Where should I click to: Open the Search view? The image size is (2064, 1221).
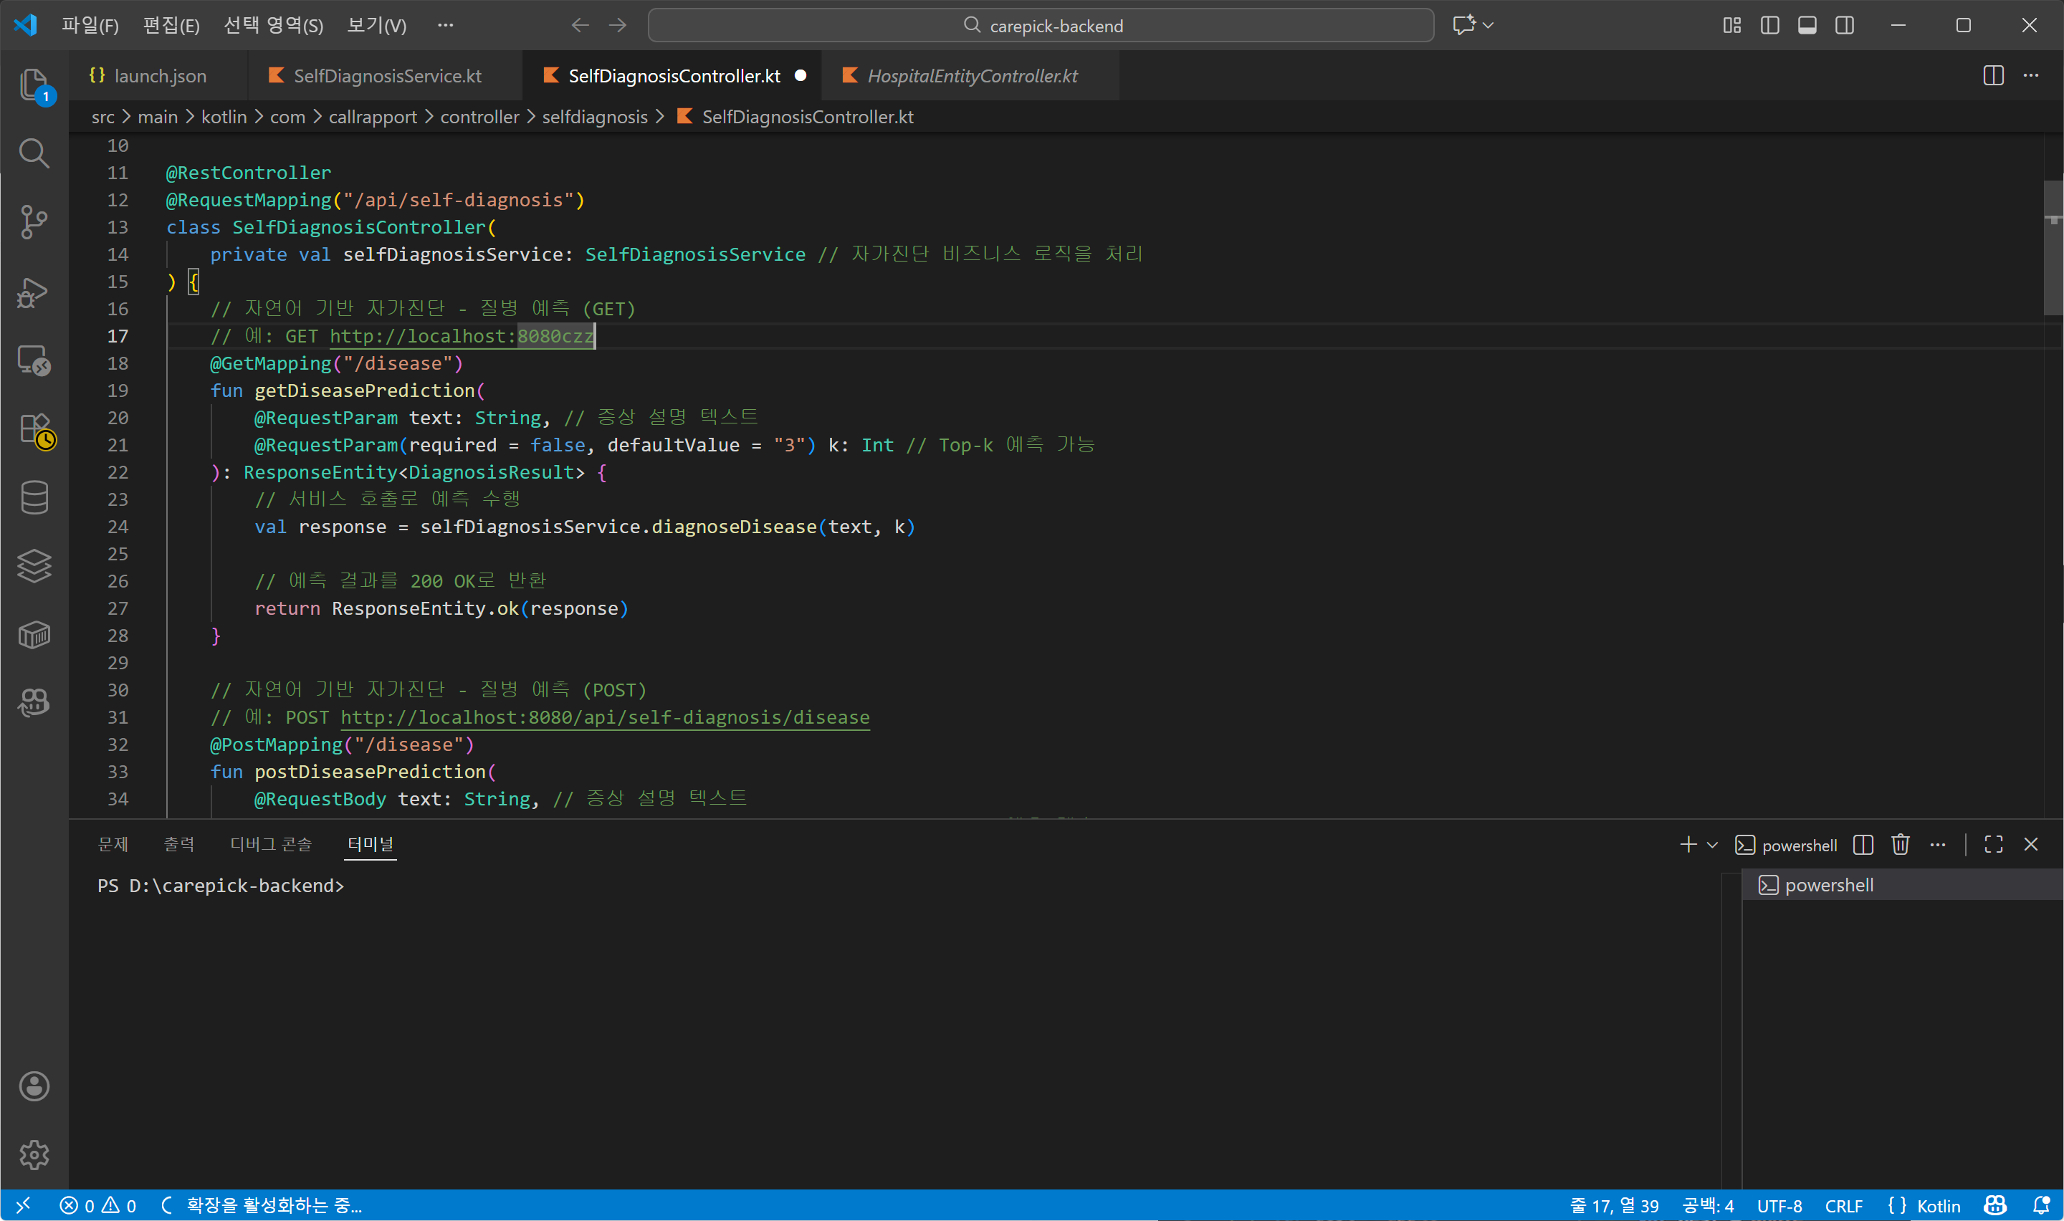coord(34,153)
